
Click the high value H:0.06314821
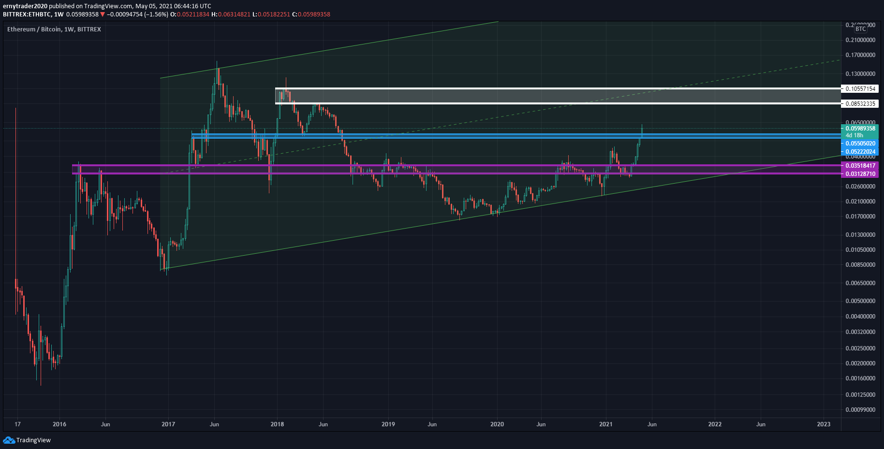pyautogui.click(x=231, y=14)
